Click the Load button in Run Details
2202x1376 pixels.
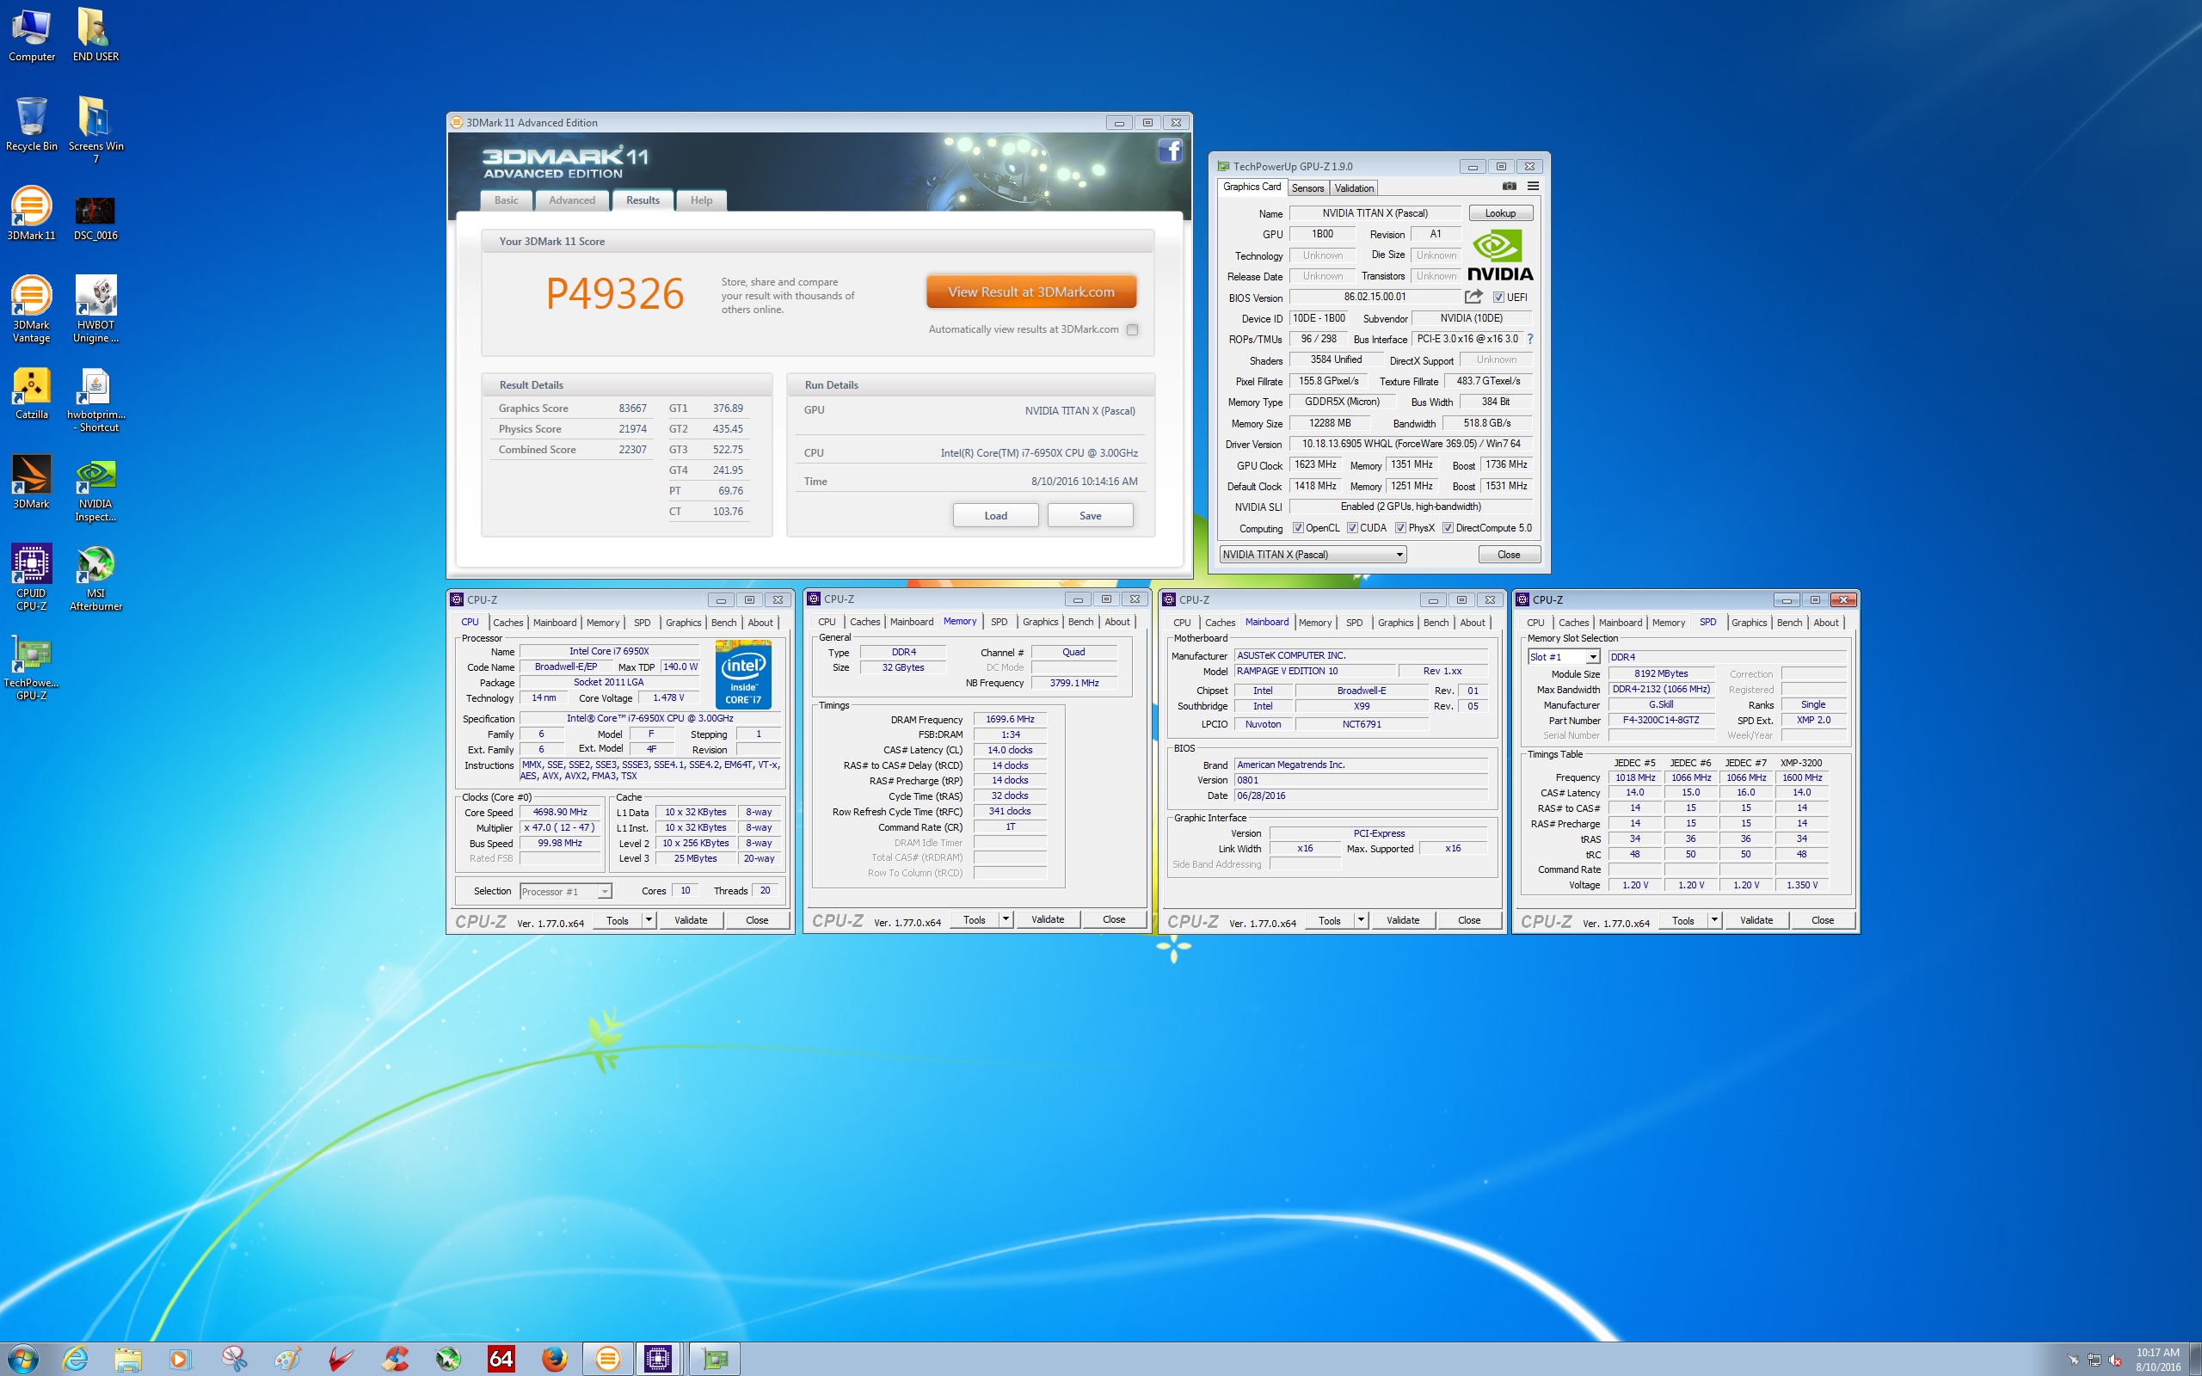(x=995, y=515)
